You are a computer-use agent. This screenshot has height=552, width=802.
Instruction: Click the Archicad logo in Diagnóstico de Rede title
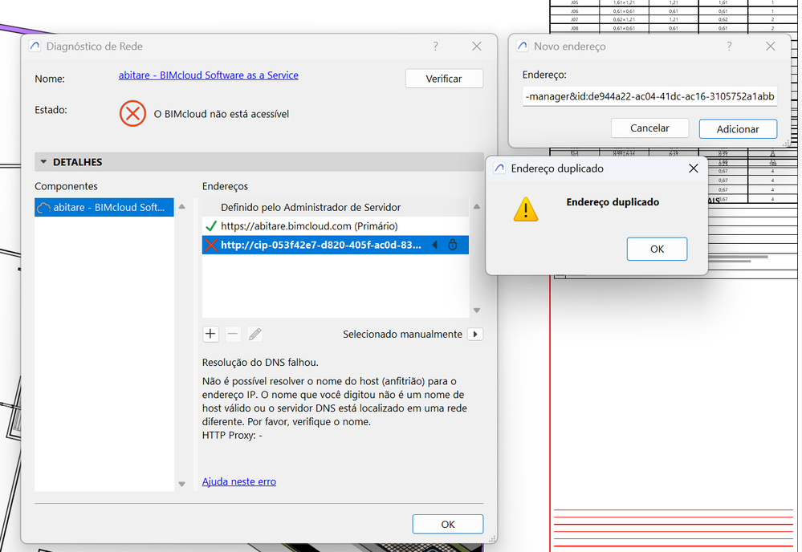35,47
